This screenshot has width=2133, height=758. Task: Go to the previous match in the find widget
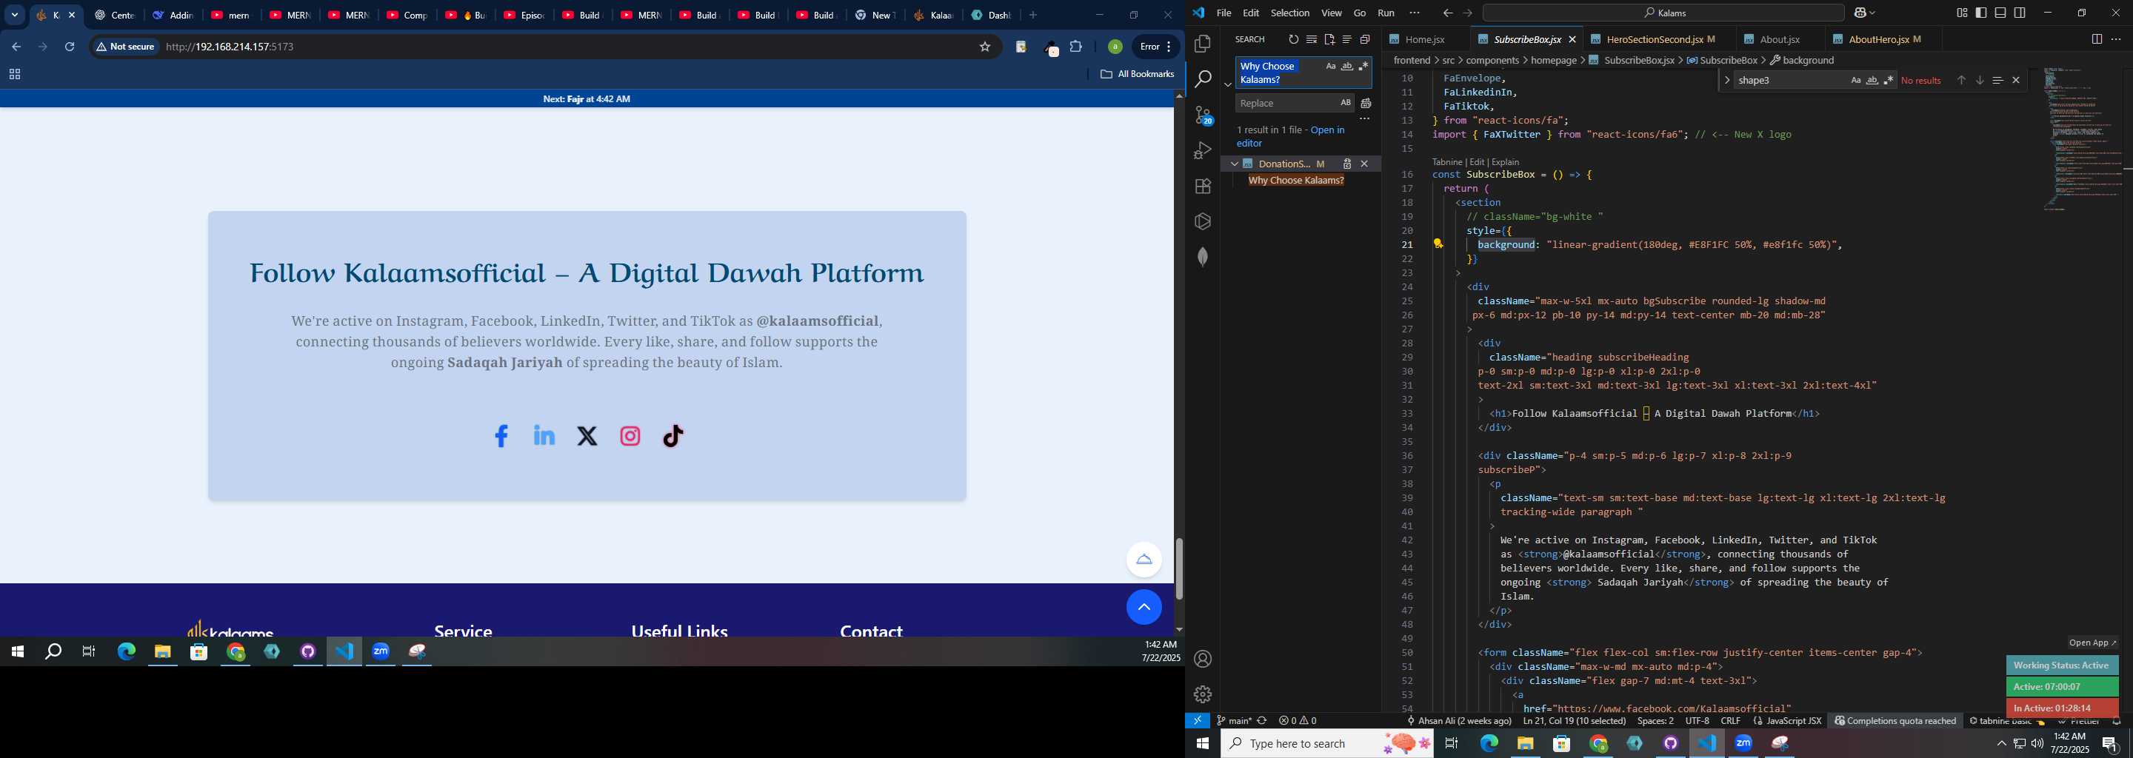1960,80
